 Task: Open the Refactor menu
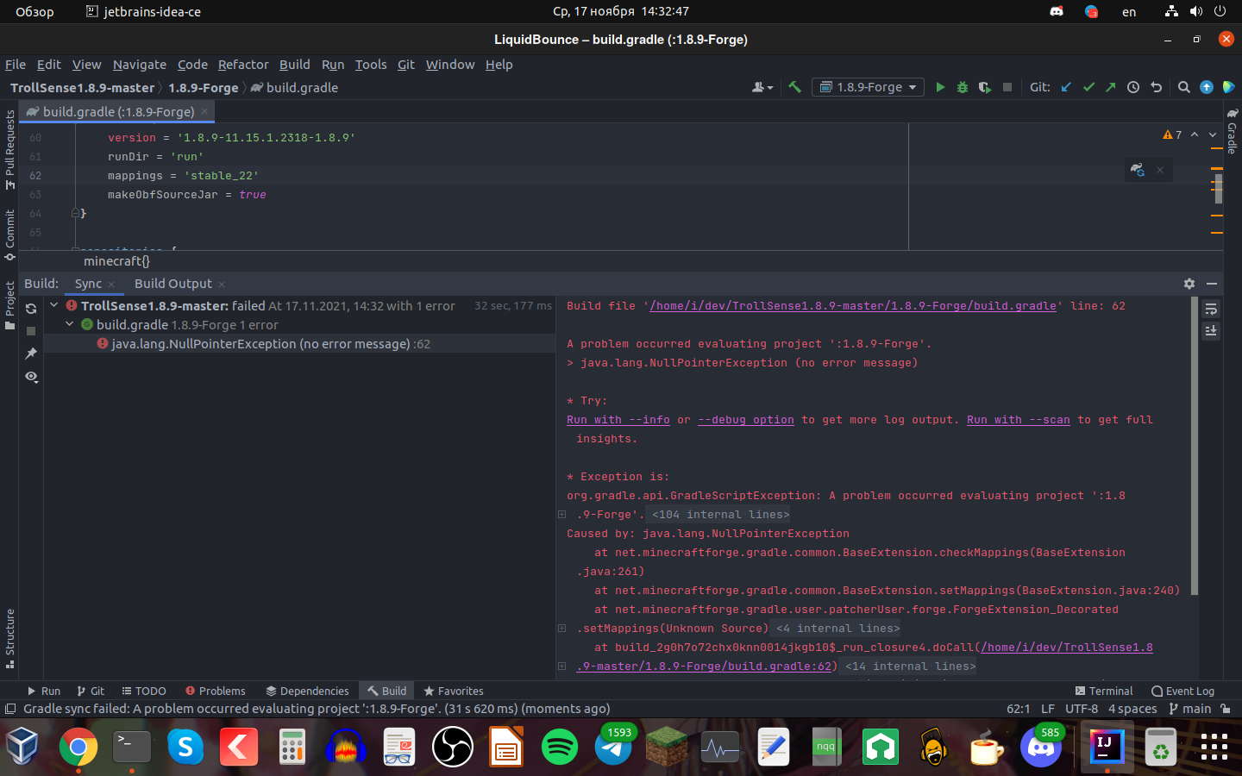pos(243,65)
